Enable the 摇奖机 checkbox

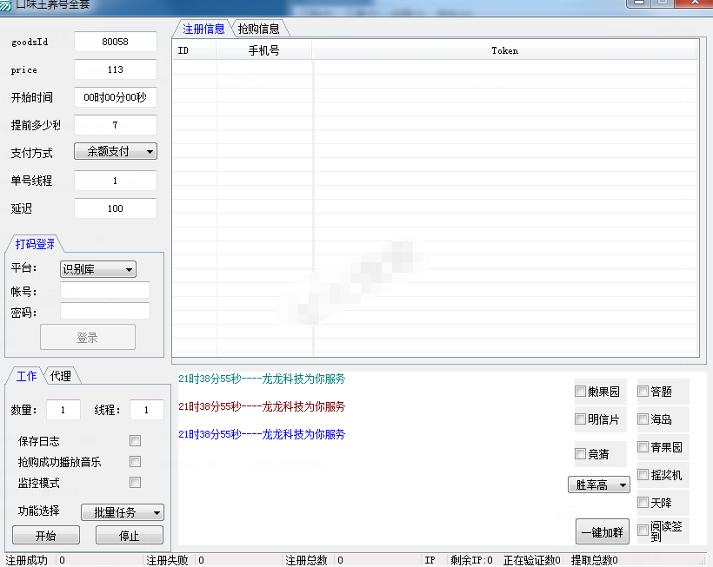point(643,475)
